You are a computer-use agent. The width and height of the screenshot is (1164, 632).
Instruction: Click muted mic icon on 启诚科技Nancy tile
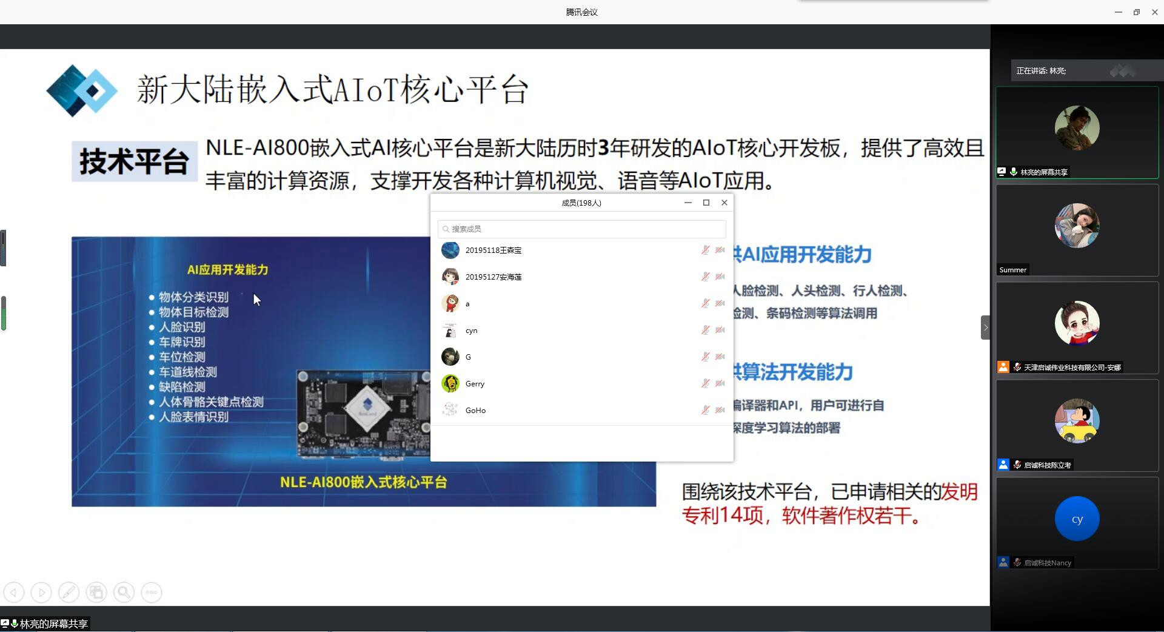pos(1017,562)
